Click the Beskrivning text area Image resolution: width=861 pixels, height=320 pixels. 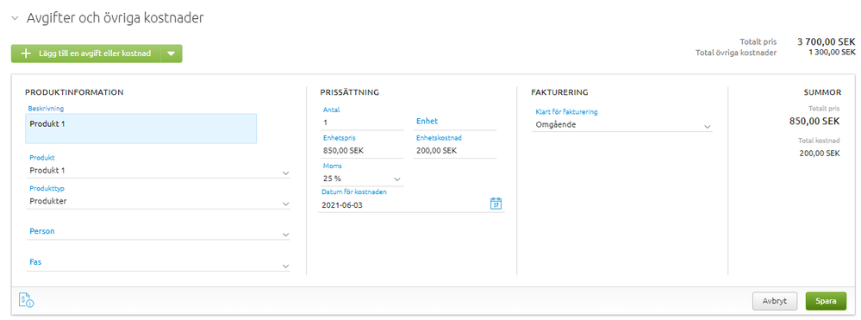(x=141, y=129)
